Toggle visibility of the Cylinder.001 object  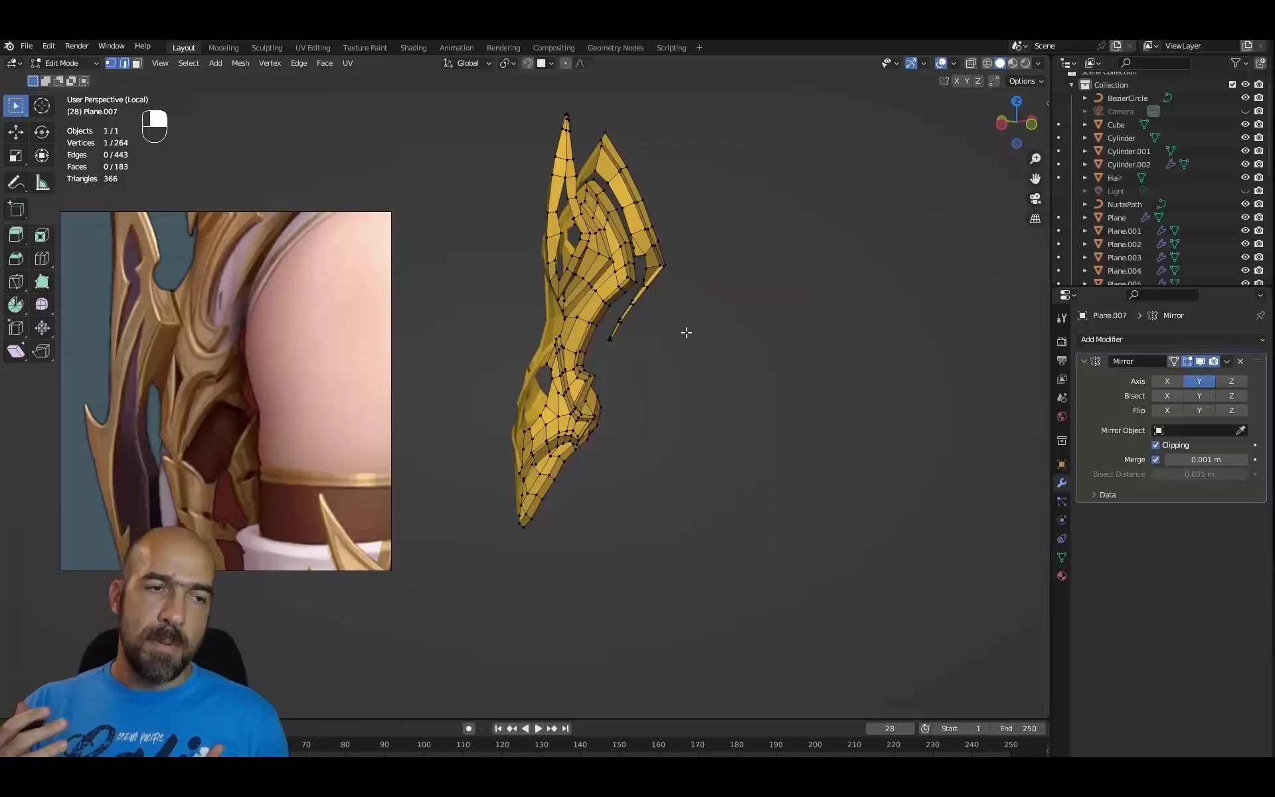1245,151
